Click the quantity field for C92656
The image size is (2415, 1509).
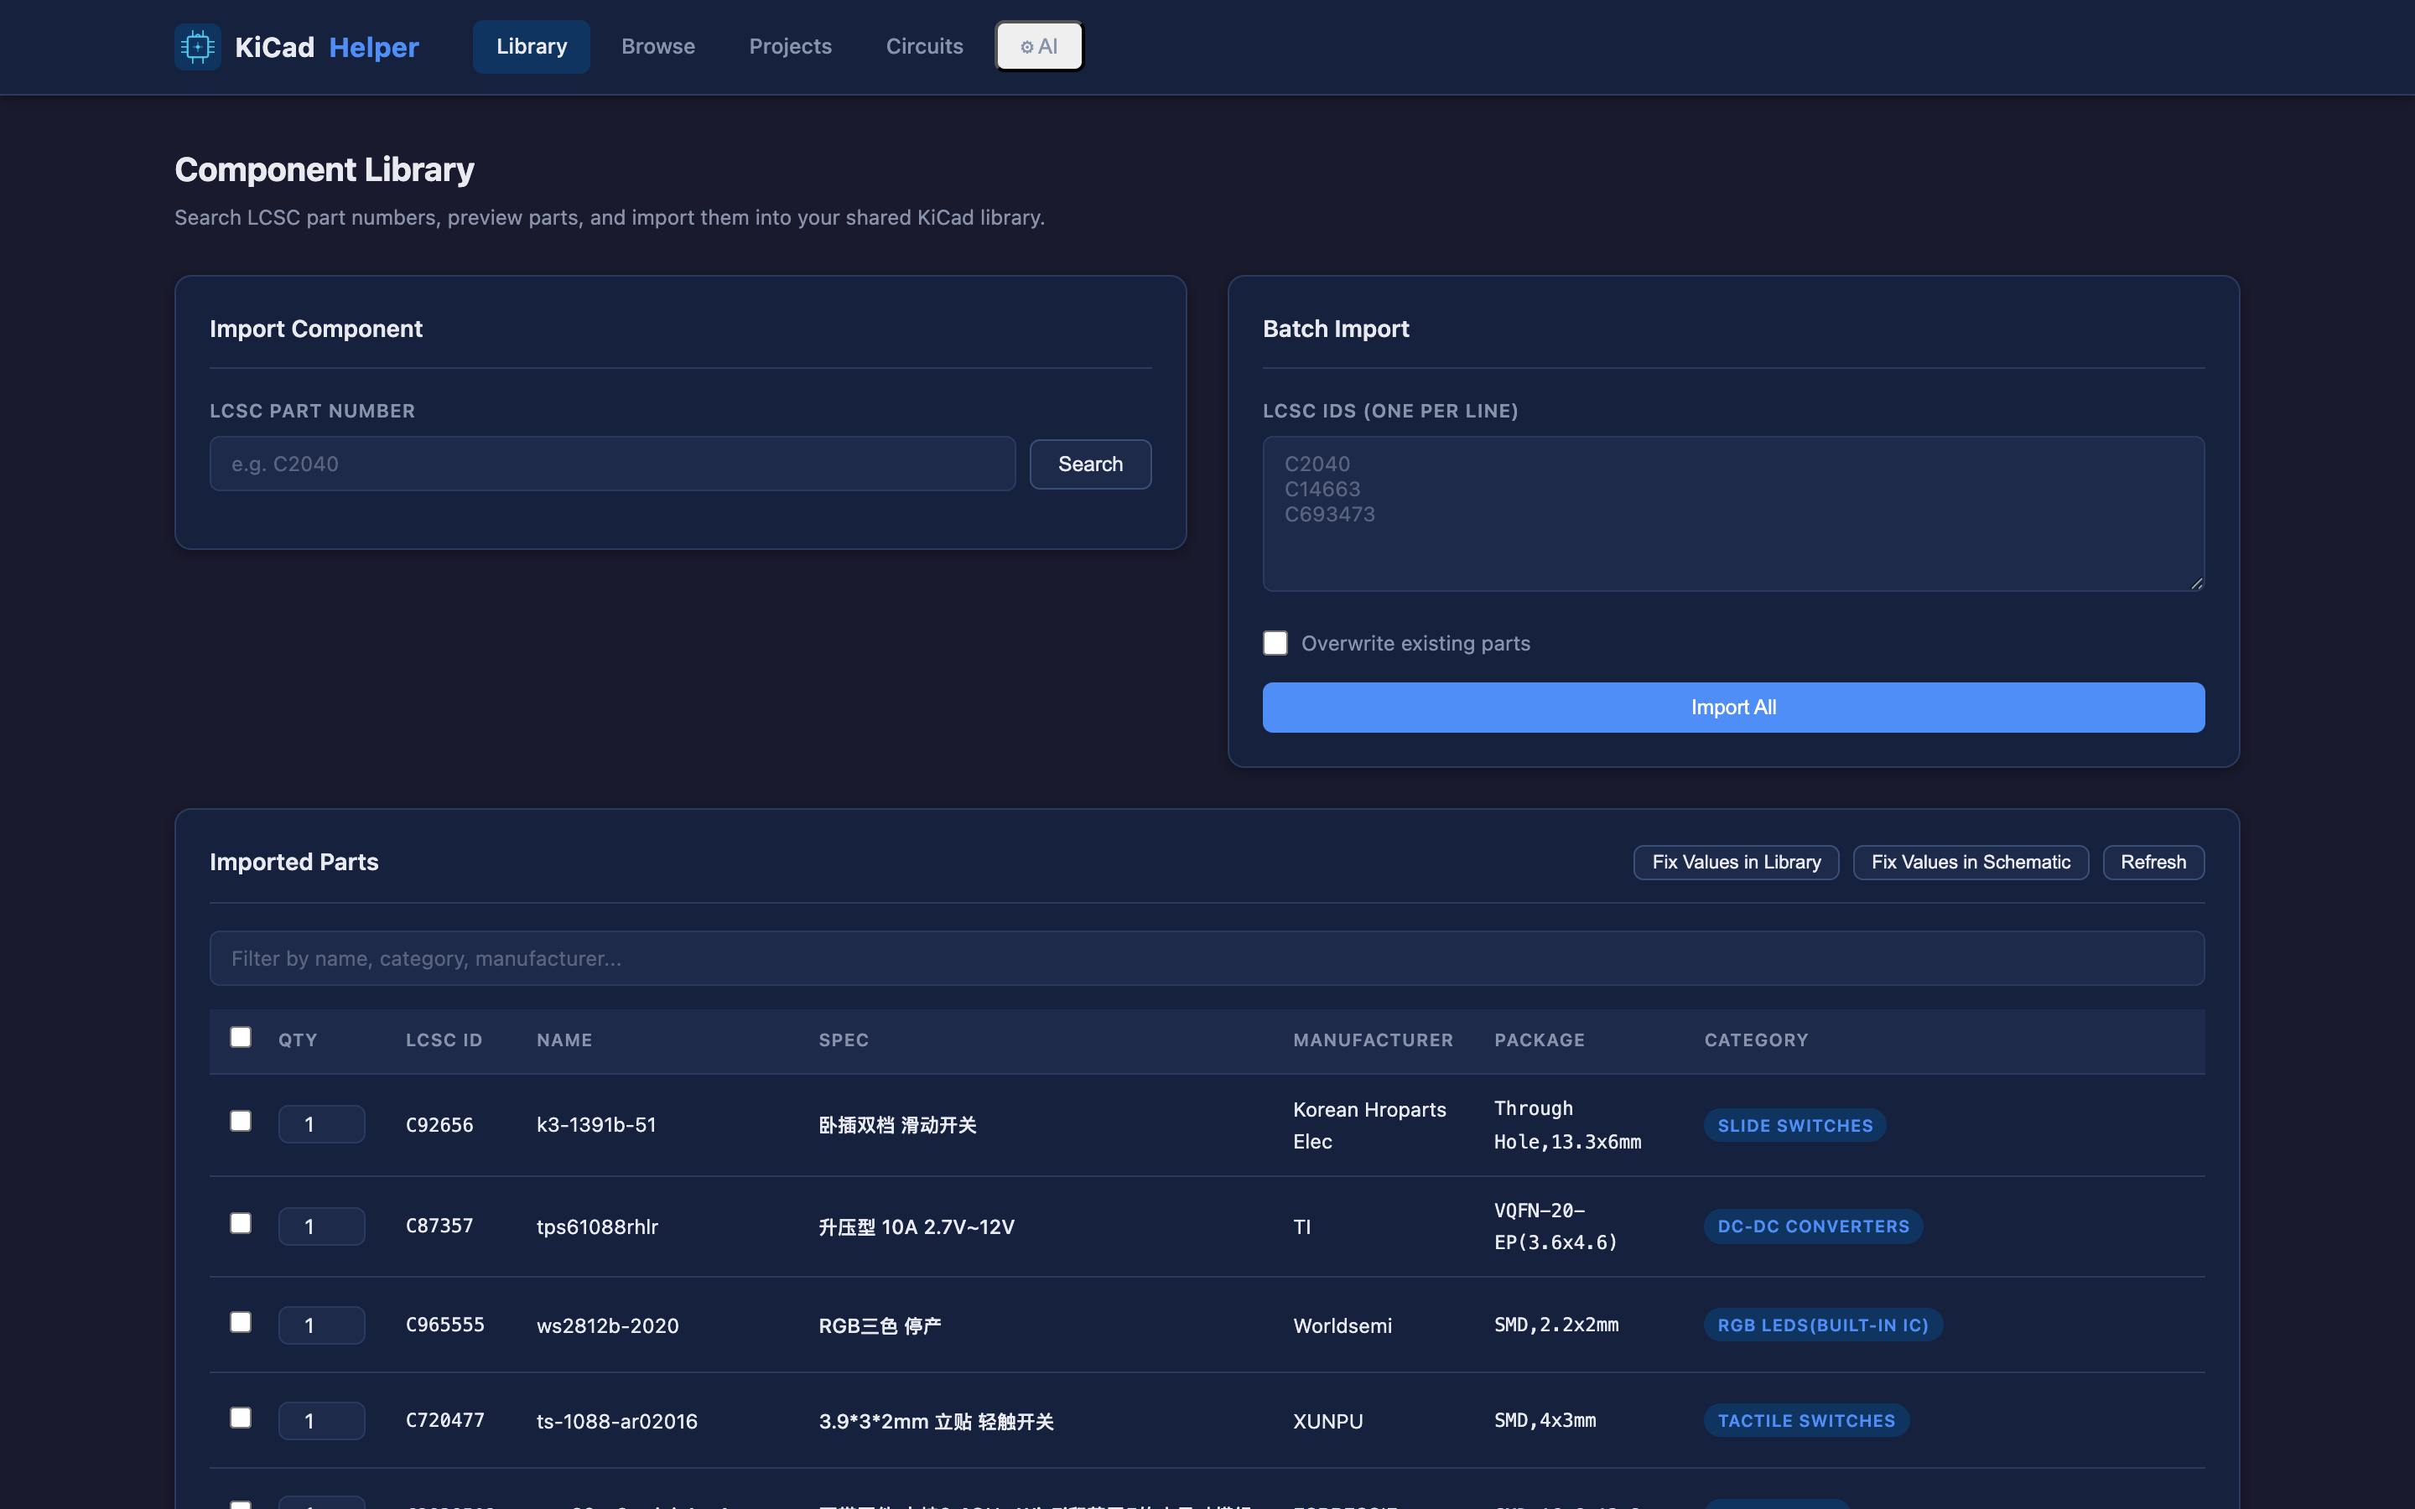point(321,1125)
